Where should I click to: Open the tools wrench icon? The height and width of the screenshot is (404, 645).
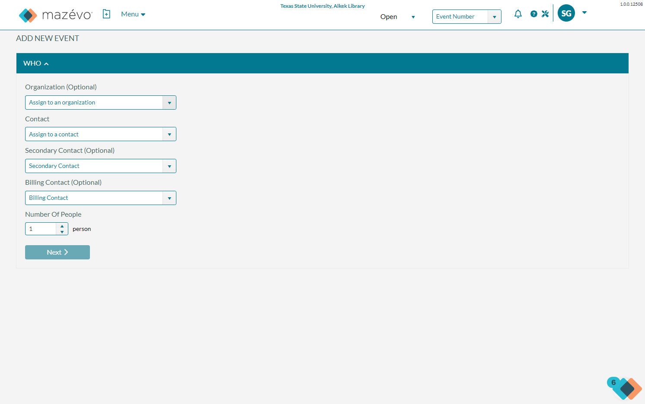click(545, 14)
